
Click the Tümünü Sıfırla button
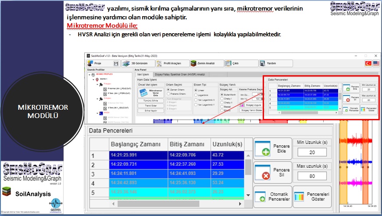click(151, 101)
